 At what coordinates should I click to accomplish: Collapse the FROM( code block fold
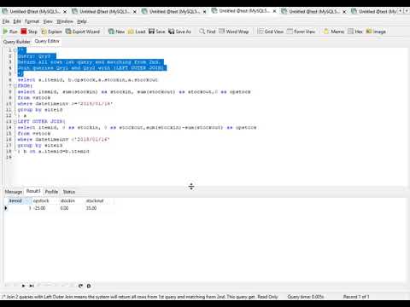pyautogui.click(x=15, y=86)
